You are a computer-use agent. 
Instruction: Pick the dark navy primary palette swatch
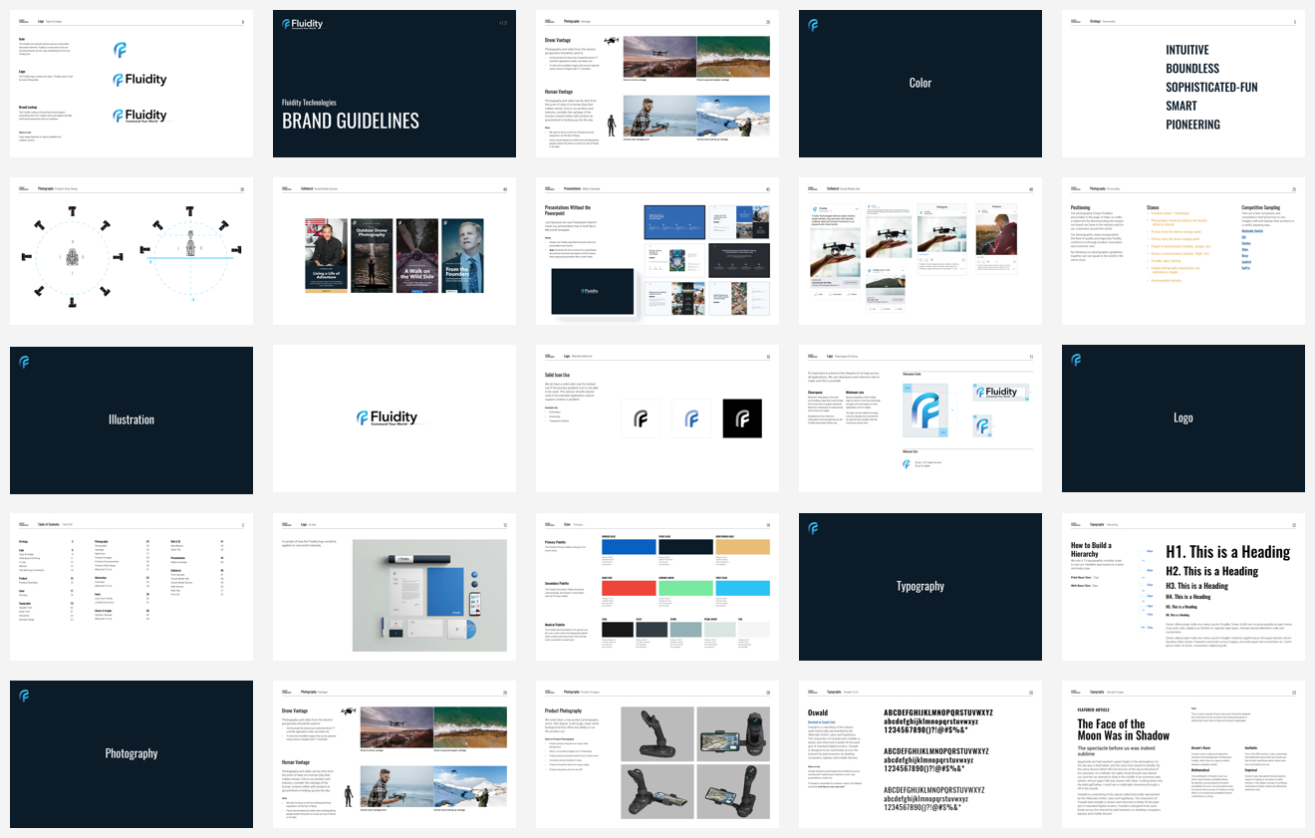click(685, 547)
